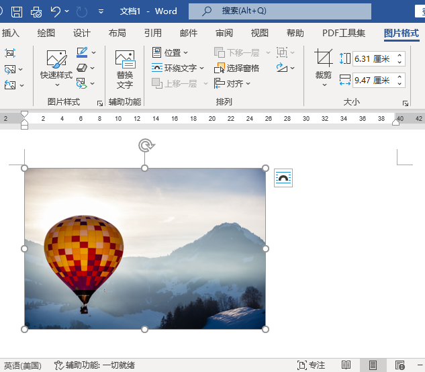
Task: Click the picture effects icon
Action: [x=82, y=68]
